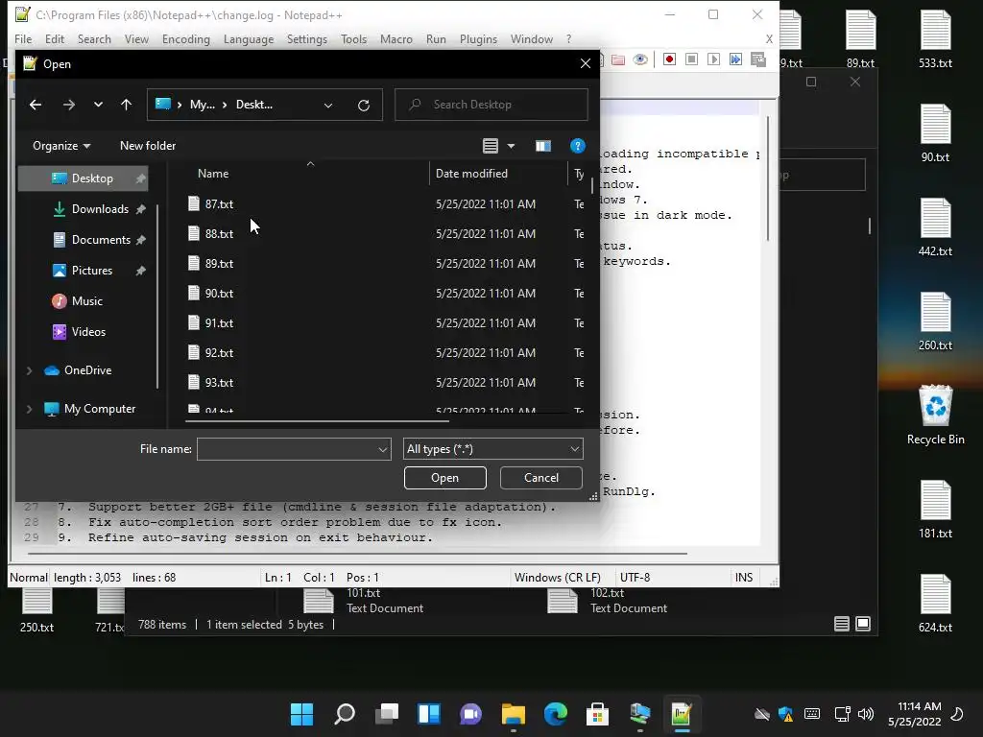Click New folder button
Viewport: 983px width, 737px height.
point(148,146)
